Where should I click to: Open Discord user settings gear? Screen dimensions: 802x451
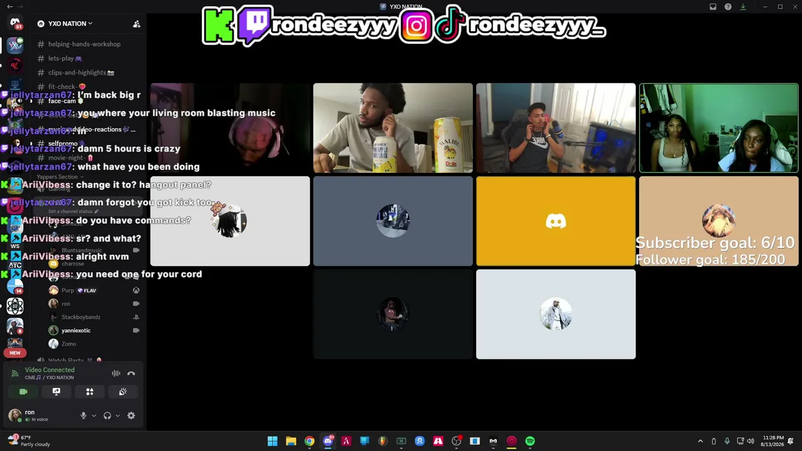pos(131,415)
